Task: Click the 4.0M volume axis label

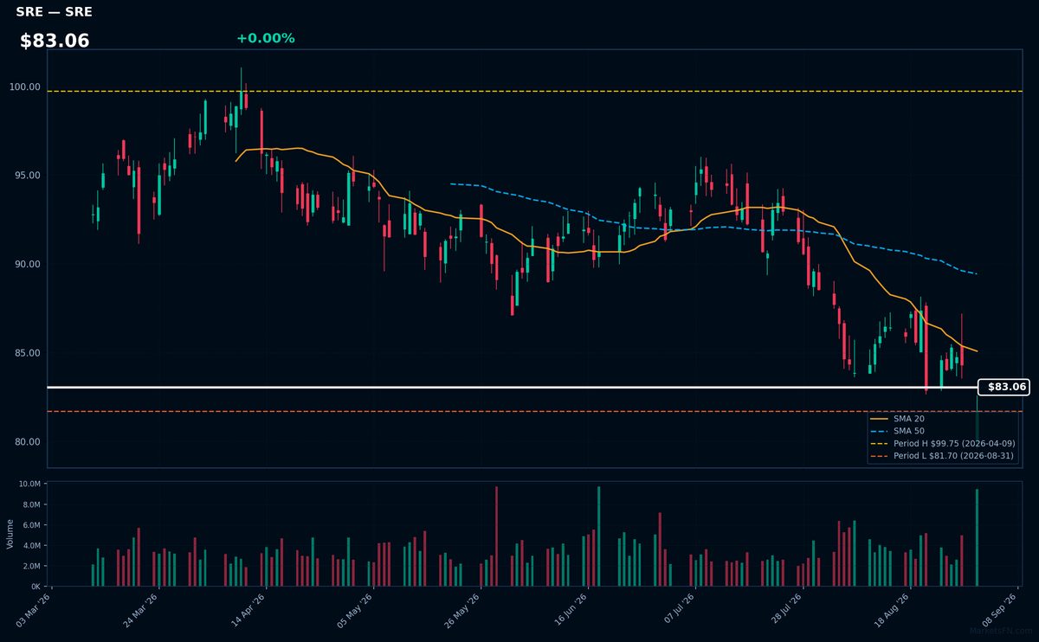Action: (31, 546)
